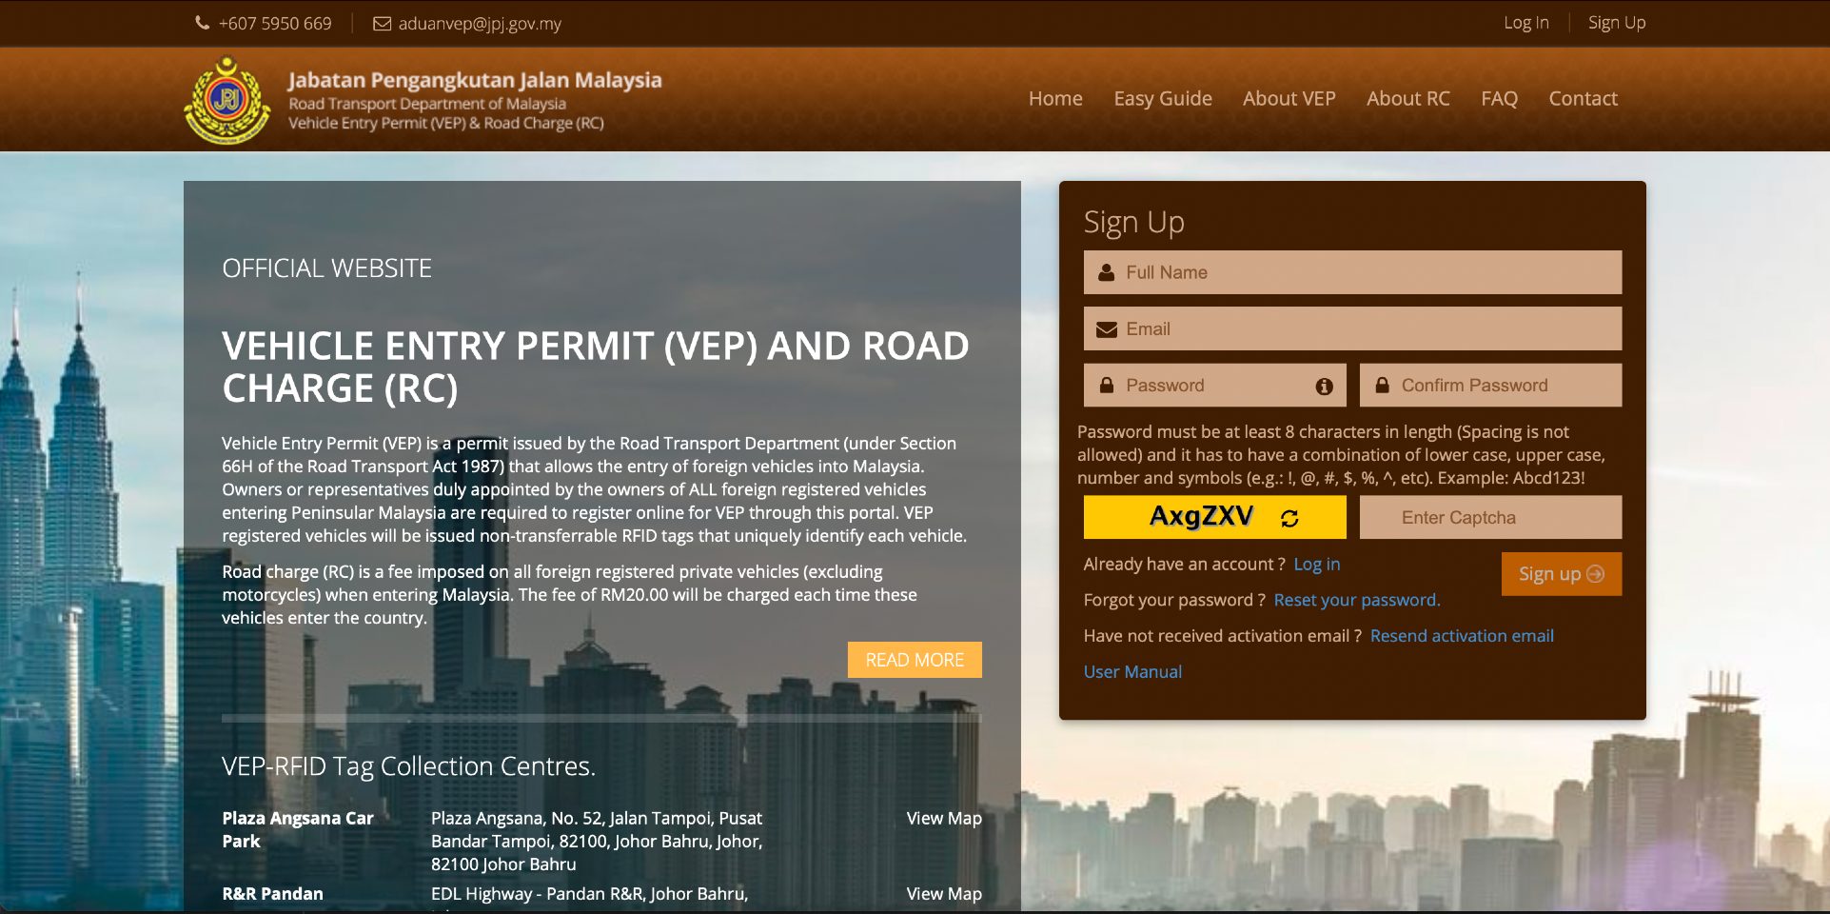Open the About VEP page
Image resolution: width=1830 pixels, height=914 pixels.
(x=1289, y=98)
